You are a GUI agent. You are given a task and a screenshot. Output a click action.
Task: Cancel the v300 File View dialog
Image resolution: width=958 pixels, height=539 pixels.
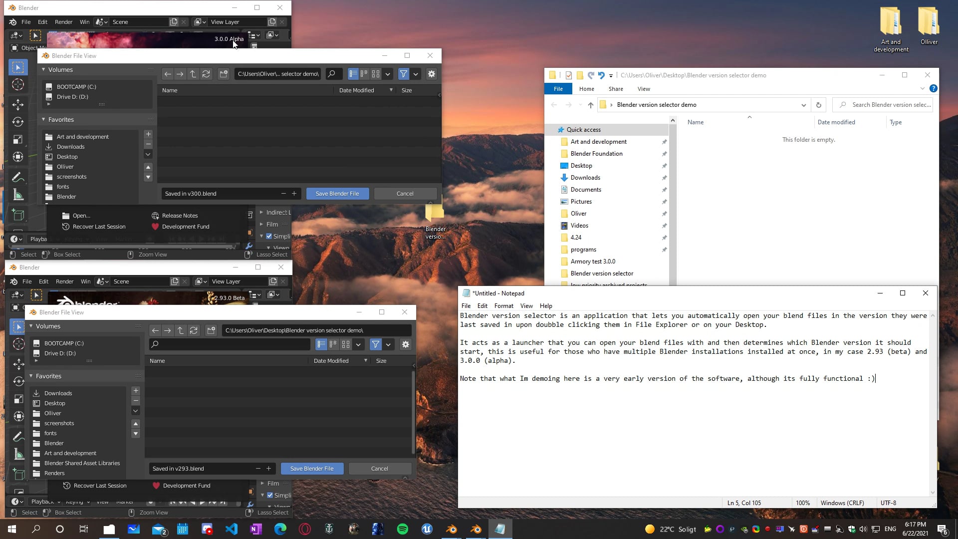pos(405,194)
